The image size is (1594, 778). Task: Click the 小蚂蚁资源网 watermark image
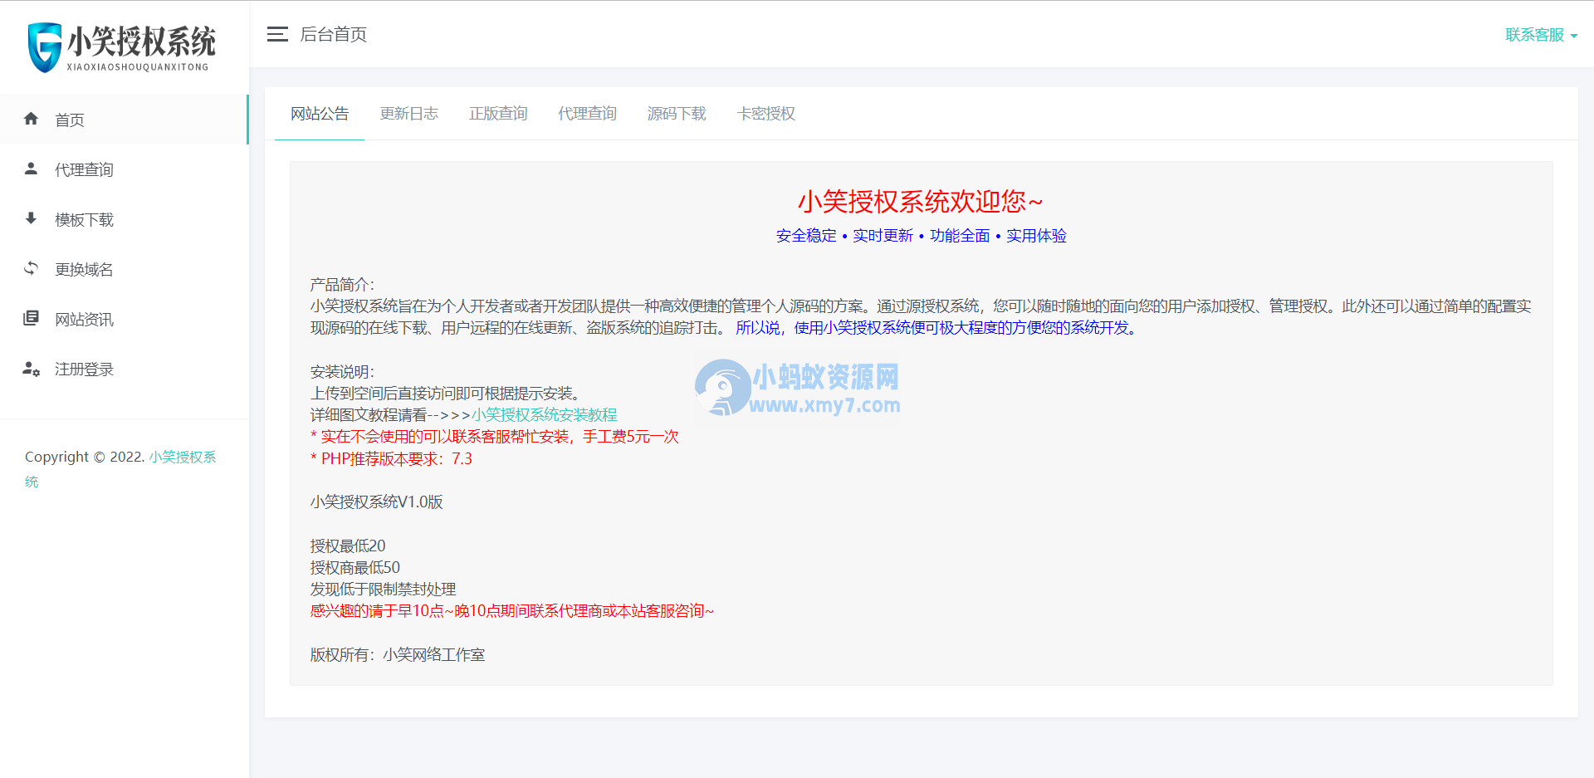click(x=797, y=387)
